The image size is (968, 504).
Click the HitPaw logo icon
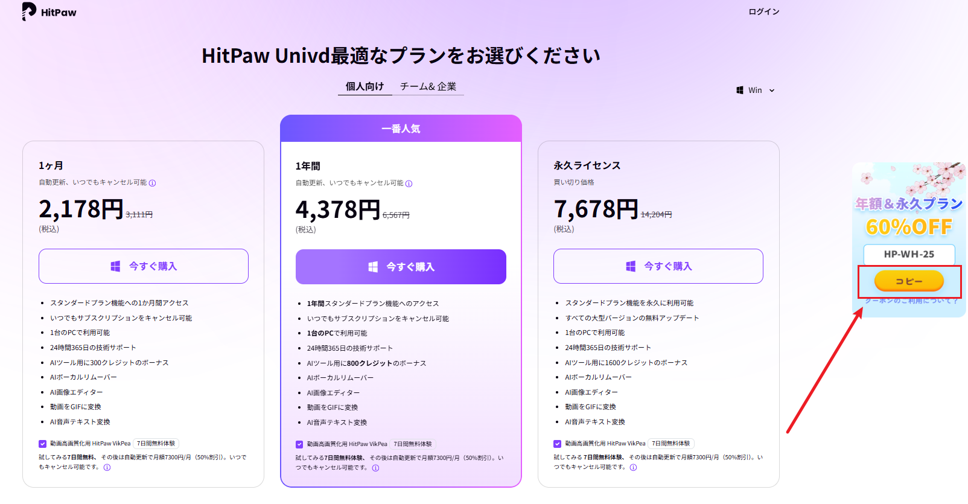(x=28, y=11)
